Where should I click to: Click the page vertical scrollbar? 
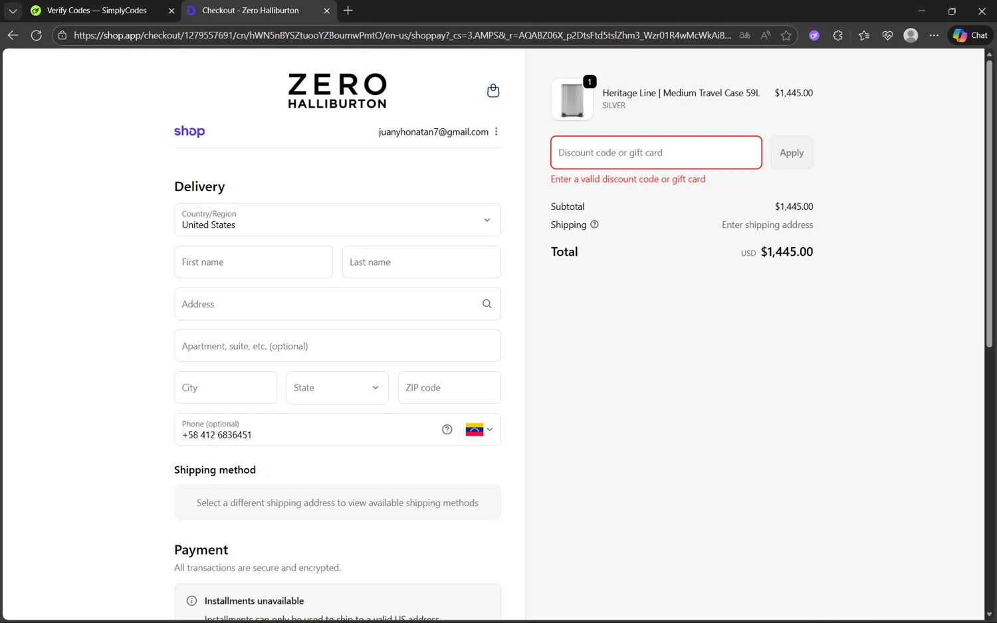[x=989, y=203]
